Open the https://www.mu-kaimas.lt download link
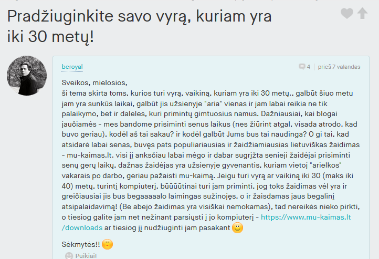This screenshot has height=259, width=379. click(306, 217)
